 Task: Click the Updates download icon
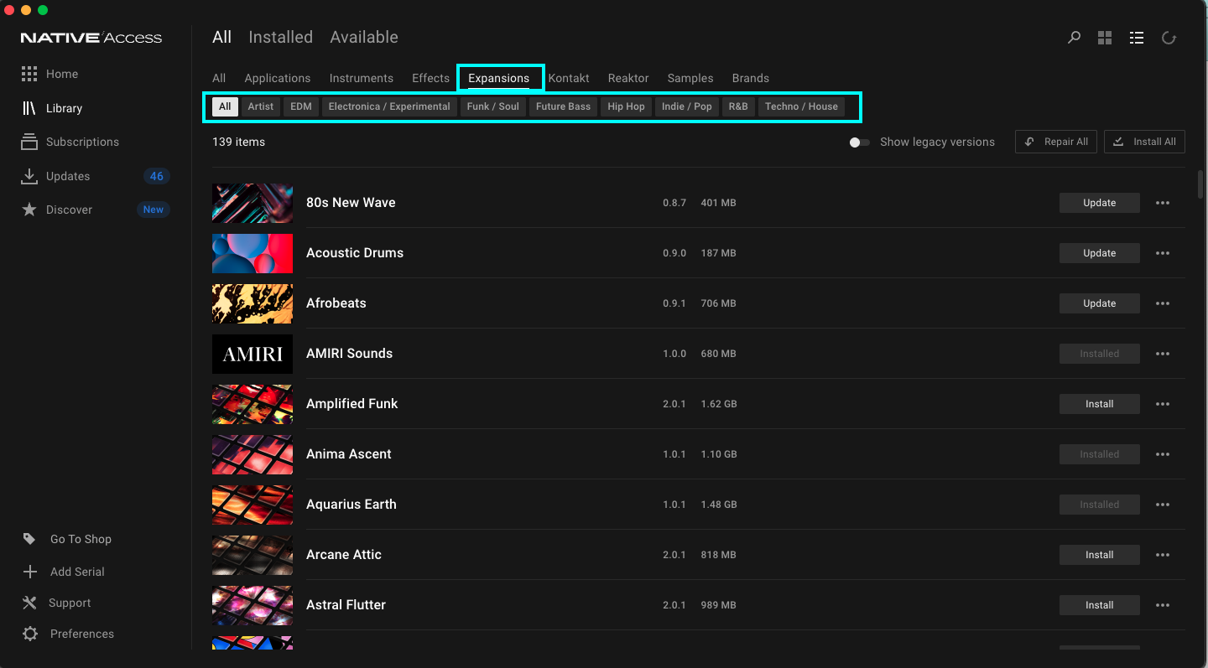pos(29,176)
